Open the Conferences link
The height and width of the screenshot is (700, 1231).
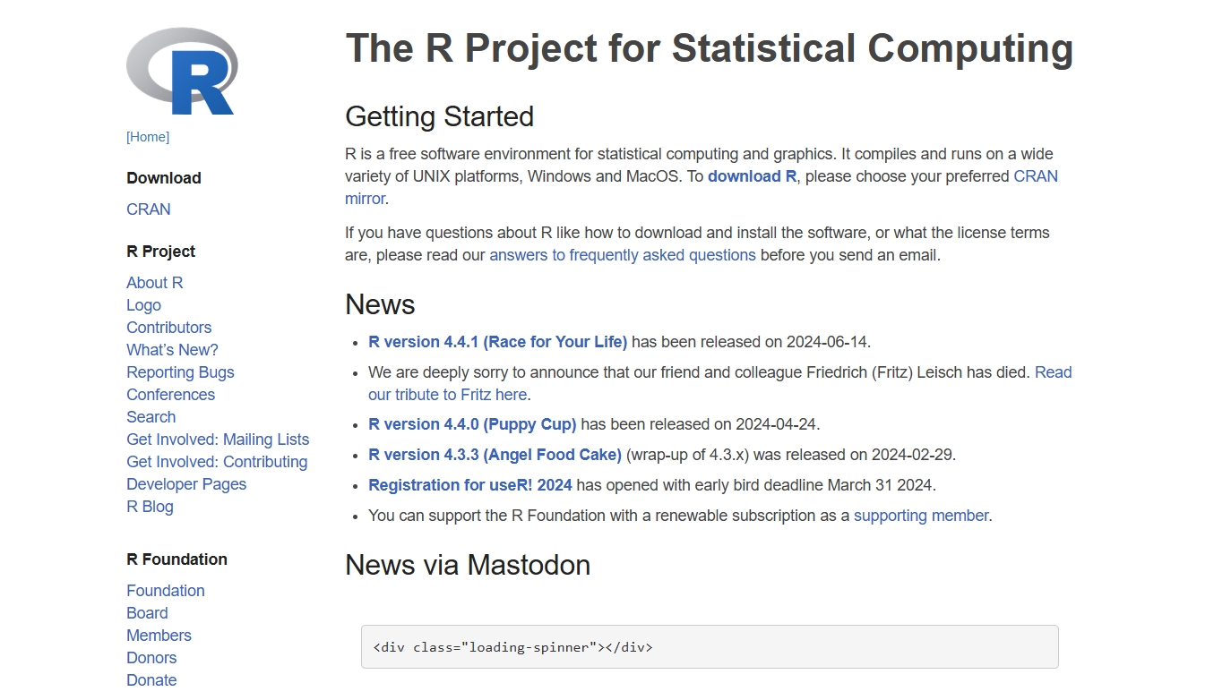[171, 395]
